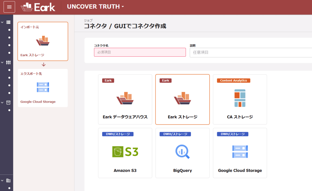Viewport: 312px width, 191px height.
Task: Click the Eark tag on データウェアハウス card
Action: tap(108, 81)
